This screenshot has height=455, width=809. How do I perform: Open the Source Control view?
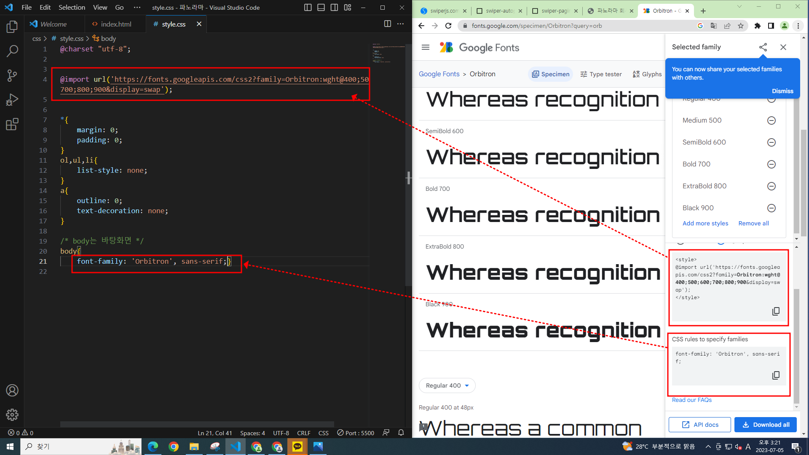[12, 75]
